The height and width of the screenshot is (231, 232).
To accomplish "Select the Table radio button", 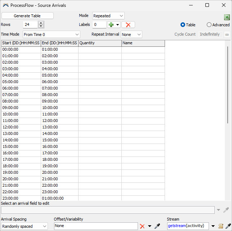I will [x=183, y=25].
